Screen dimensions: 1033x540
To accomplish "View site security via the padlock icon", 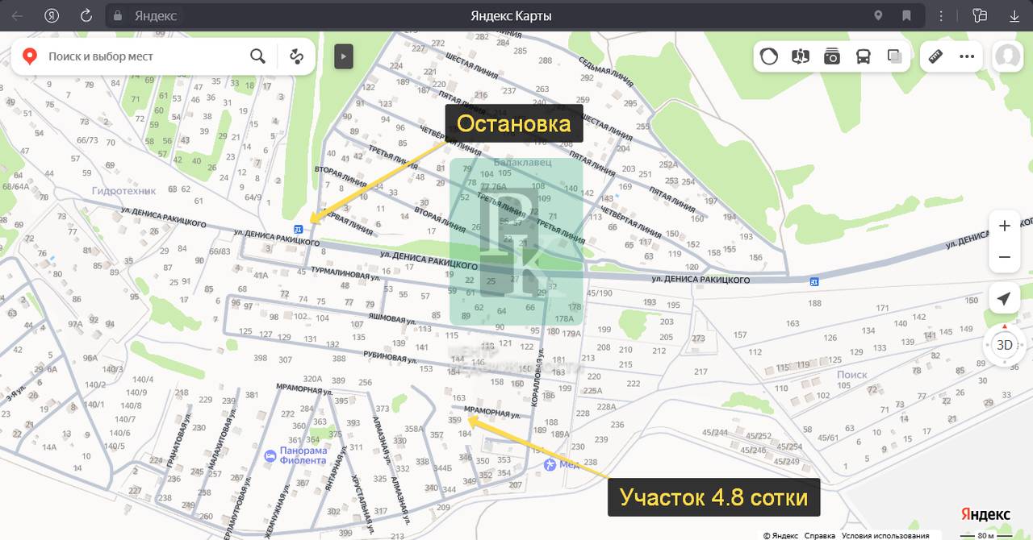I will pos(118,15).
